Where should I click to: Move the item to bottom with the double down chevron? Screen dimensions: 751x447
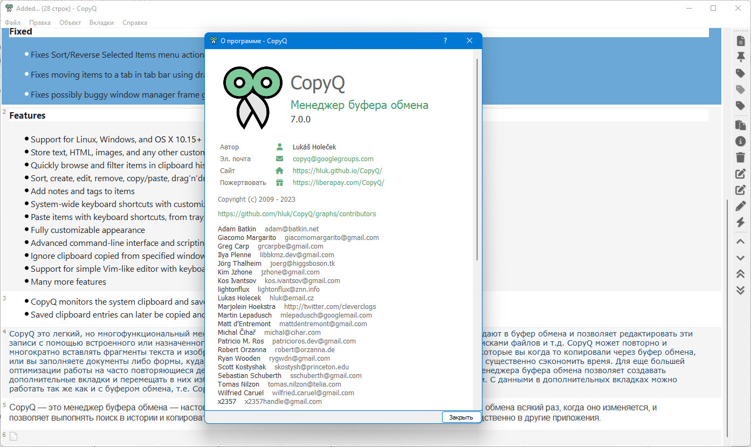pos(740,290)
